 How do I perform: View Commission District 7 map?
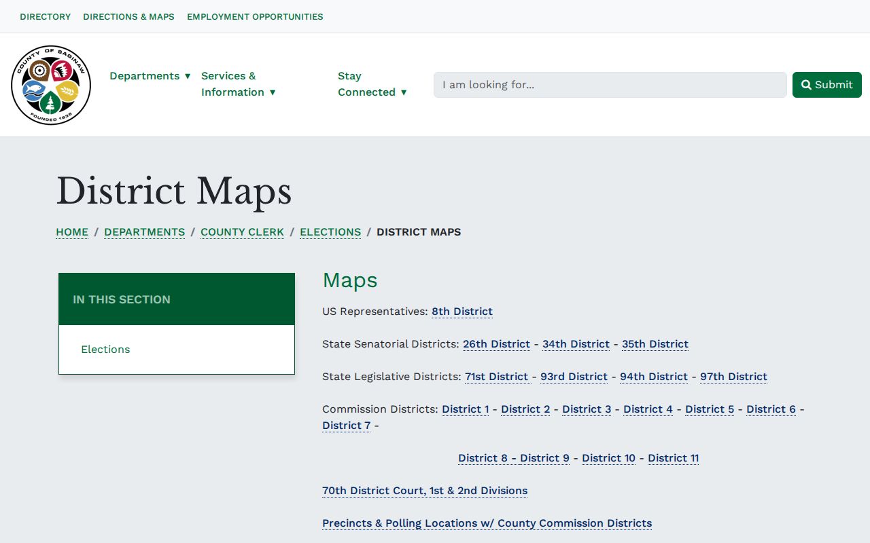tap(347, 426)
